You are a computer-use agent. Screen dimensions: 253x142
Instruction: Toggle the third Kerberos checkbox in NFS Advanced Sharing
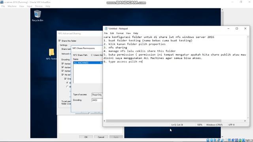point(62,71)
